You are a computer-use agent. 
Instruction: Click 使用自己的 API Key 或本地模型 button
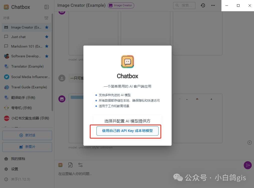click(x=128, y=131)
